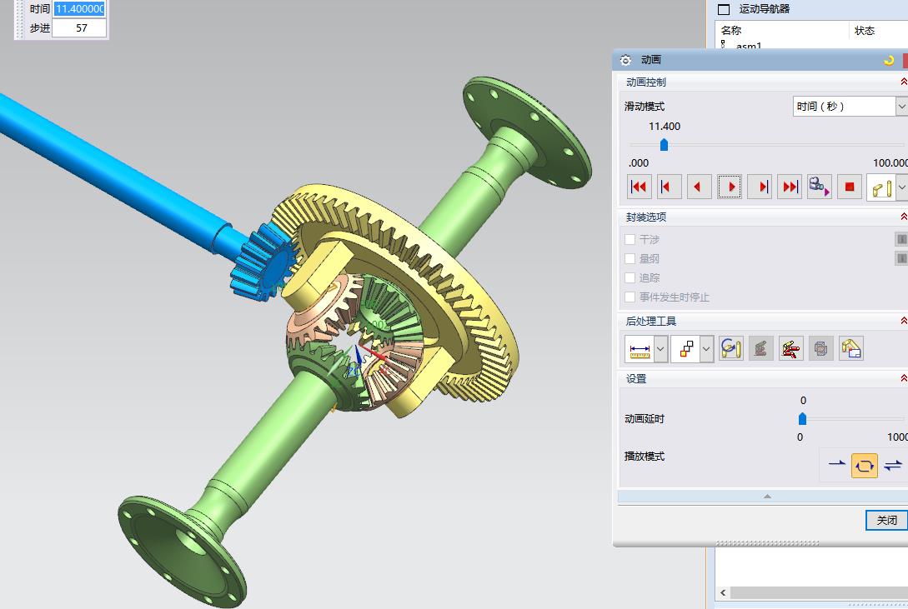Click the greyed stacked-body post-processing icon
This screenshot has height=609, width=908.
761,348
